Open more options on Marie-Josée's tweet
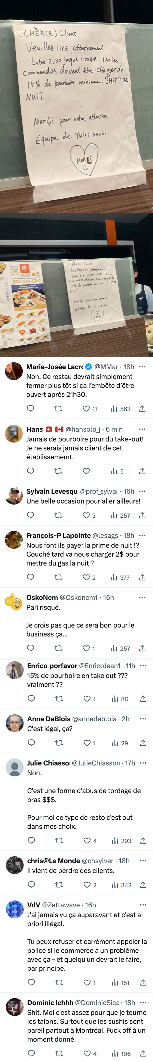 (x=142, y=367)
